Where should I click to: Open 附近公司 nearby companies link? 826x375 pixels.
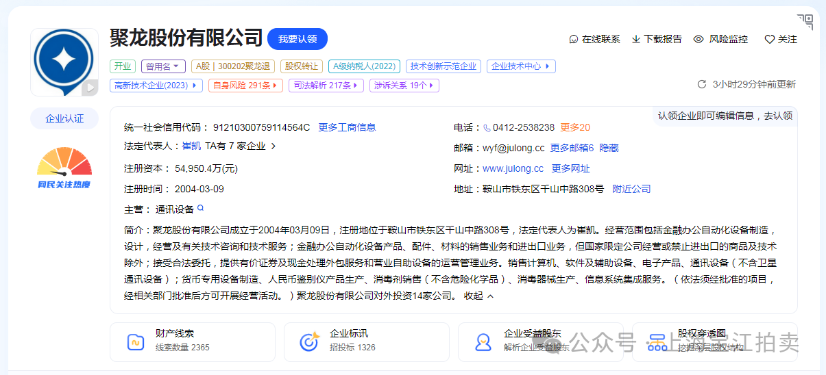pos(631,189)
